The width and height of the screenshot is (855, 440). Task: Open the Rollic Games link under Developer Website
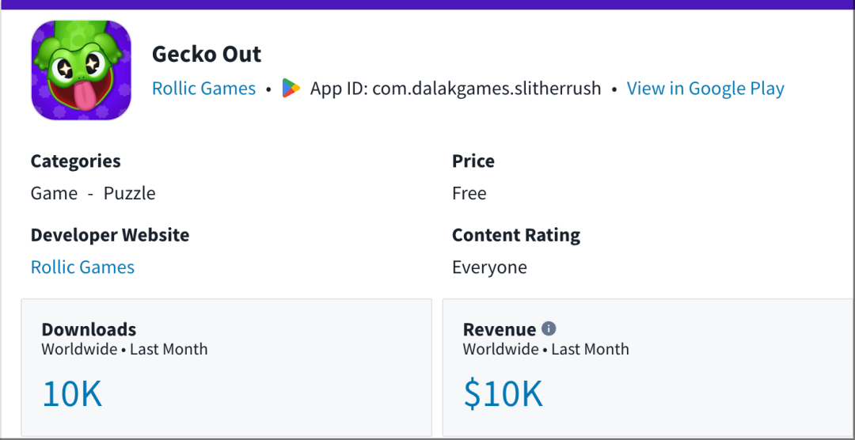(82, 267)
